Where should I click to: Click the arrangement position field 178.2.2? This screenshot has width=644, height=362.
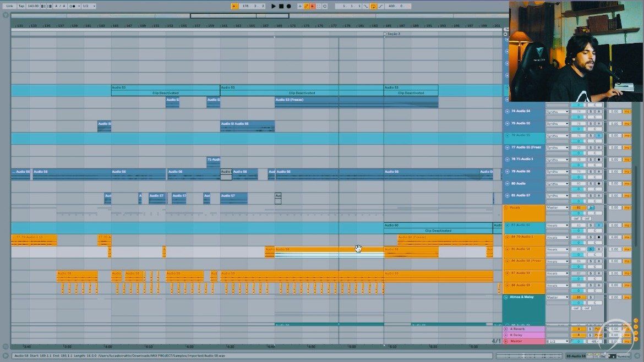[253, 6]
